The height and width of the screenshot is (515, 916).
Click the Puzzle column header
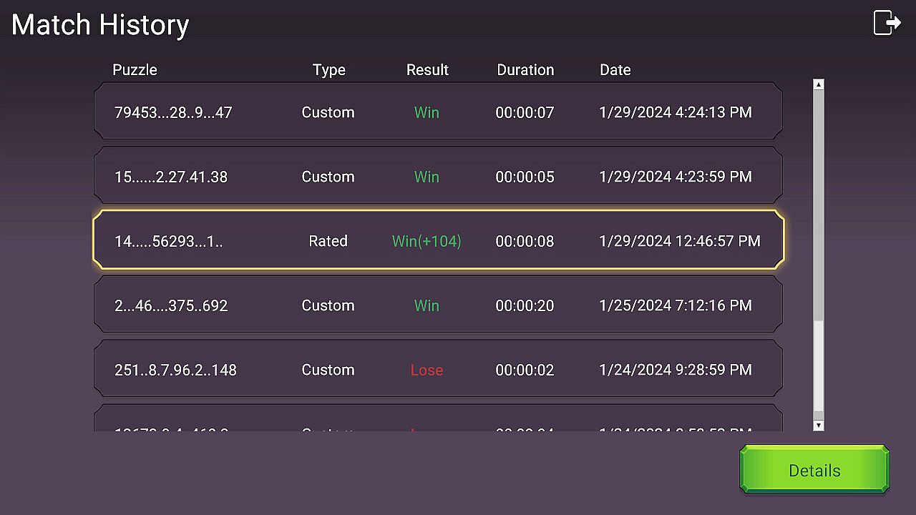point(135,70)
